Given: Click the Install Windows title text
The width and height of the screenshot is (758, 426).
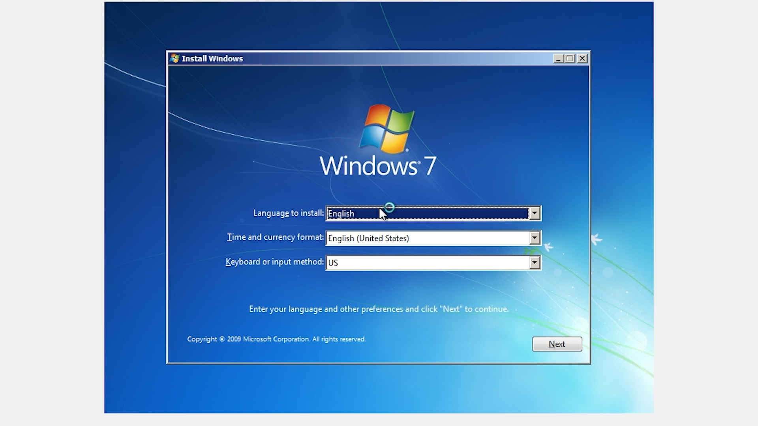Looking at the screenshot, I should click(x=212, y=58).
